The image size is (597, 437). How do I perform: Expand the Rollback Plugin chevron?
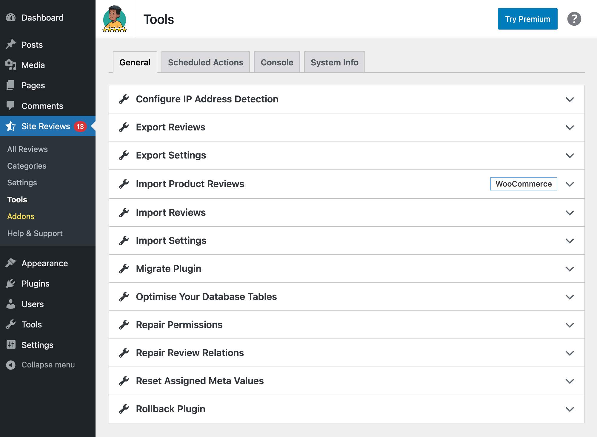[570, 409]
